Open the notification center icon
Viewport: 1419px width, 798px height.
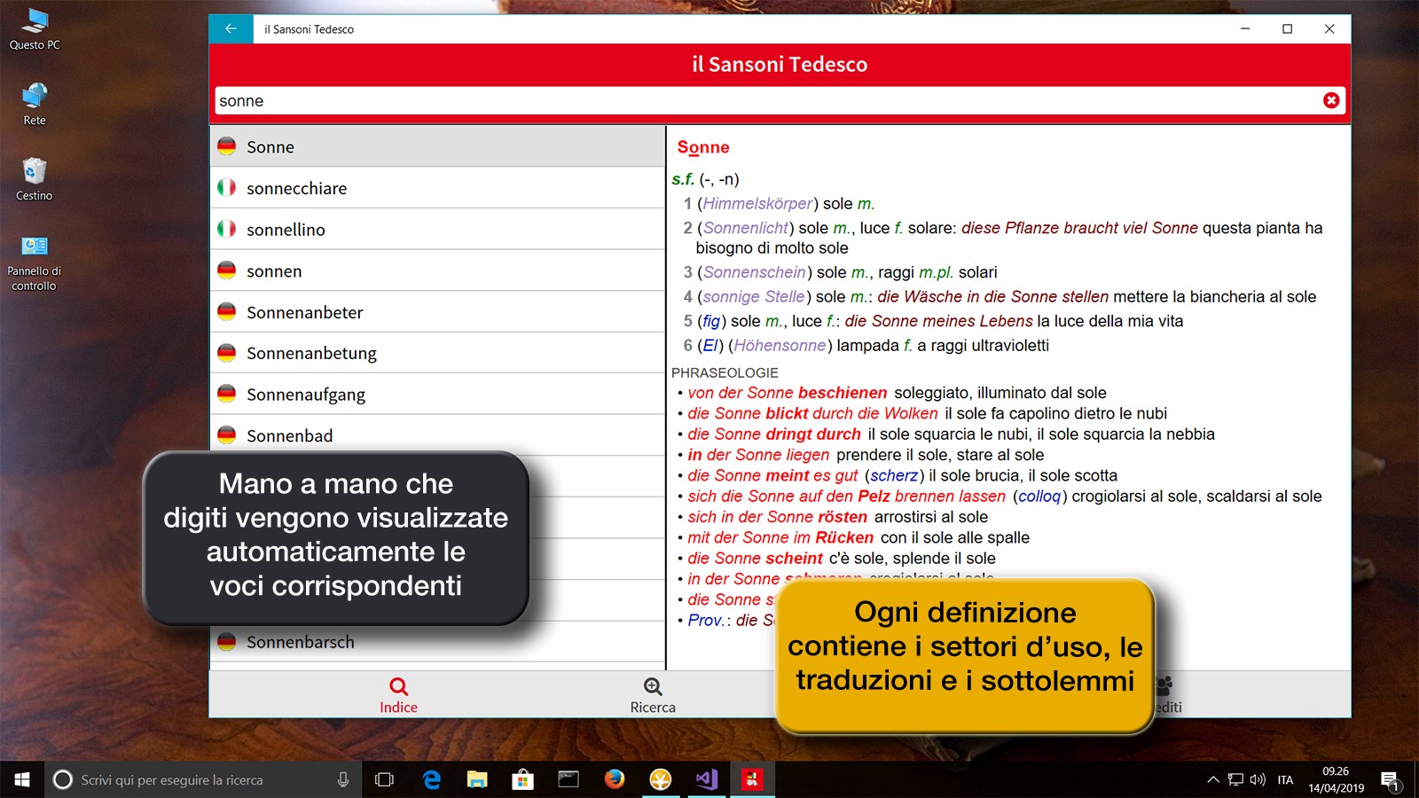pos(1390,780)
